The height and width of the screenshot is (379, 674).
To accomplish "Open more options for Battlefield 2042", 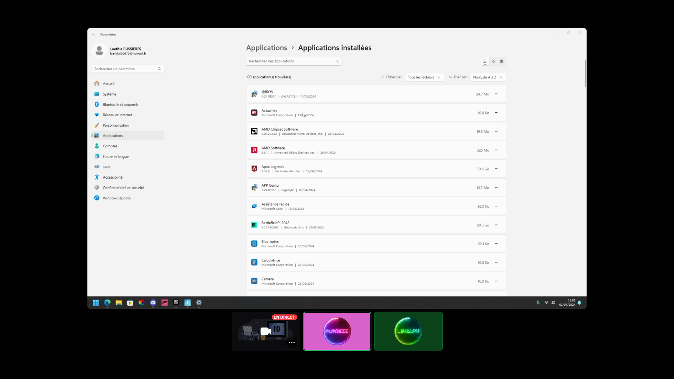I will pyautogui.click(x=496, y=225).
